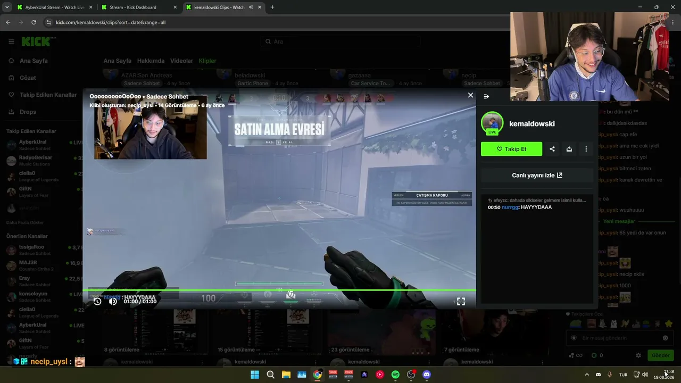
Task: Go back in the browser
Action: coord(8,22)
